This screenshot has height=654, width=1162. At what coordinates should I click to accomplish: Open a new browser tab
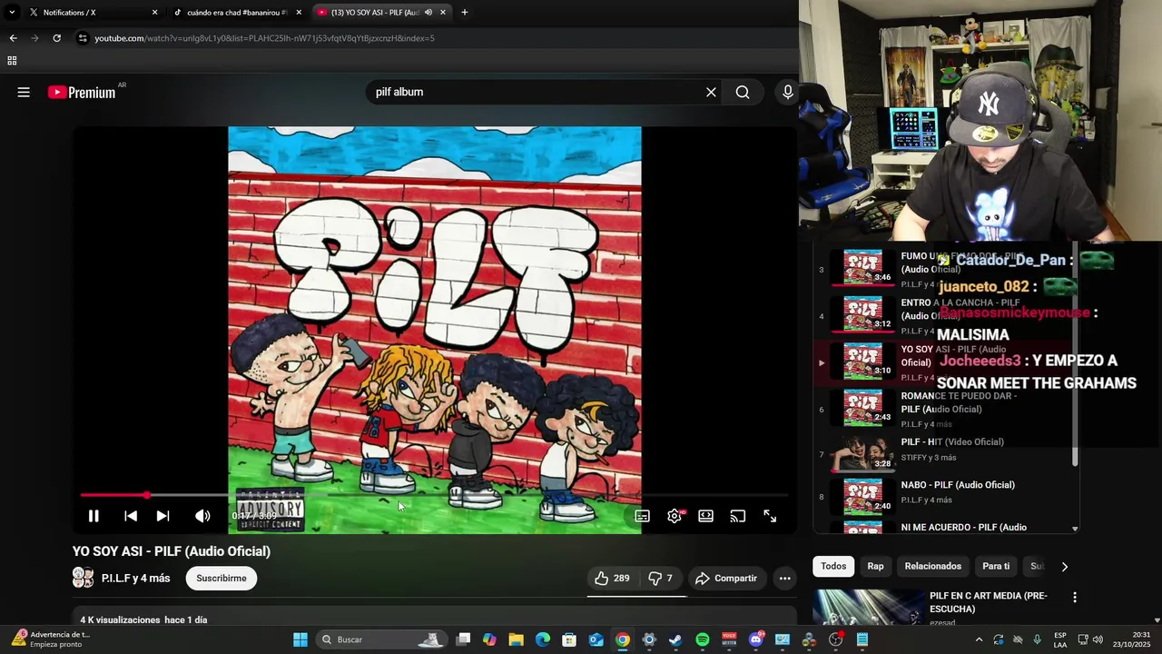coord(465,13)
